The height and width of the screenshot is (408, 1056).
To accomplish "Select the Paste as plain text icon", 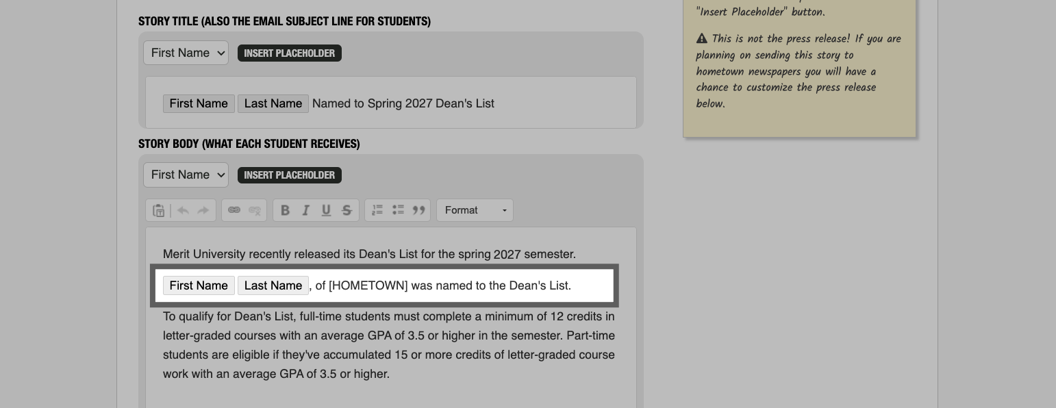I will click(x=158, y=210).
